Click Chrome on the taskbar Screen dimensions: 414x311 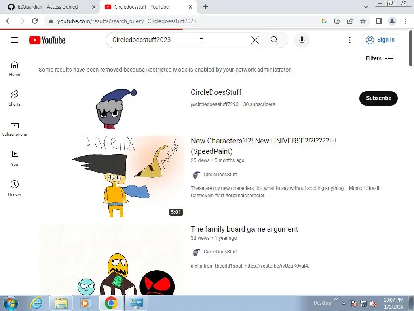pos(111,303)
